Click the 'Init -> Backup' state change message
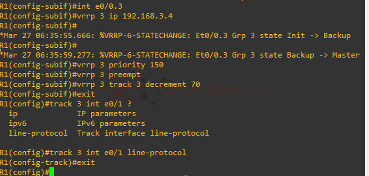The height and width of the screenshot is (176, 369). point(319,36)
